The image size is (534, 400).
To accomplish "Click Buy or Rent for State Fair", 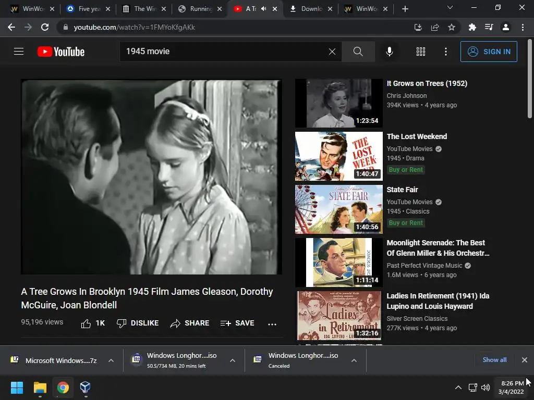I will pos(406,223).
